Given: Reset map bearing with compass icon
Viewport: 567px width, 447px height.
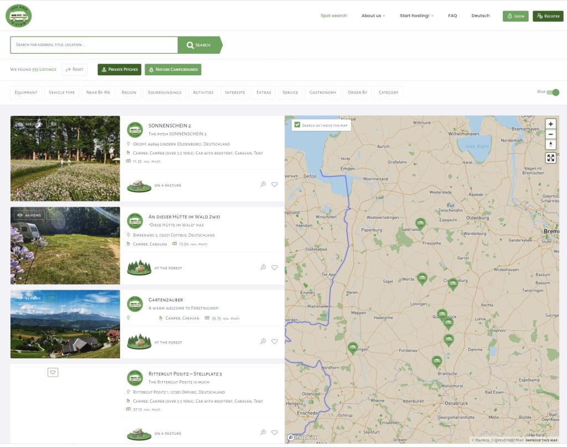Looking at the screenshot, I should coord(550,145).
